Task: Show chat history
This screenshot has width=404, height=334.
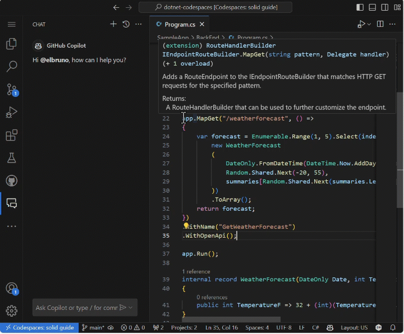Action: pyautogui.click(x=126, y=24)
